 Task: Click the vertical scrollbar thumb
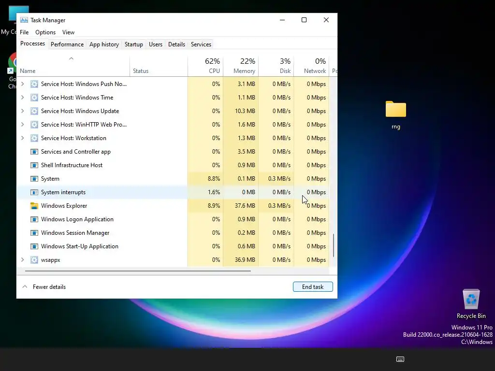334,245
